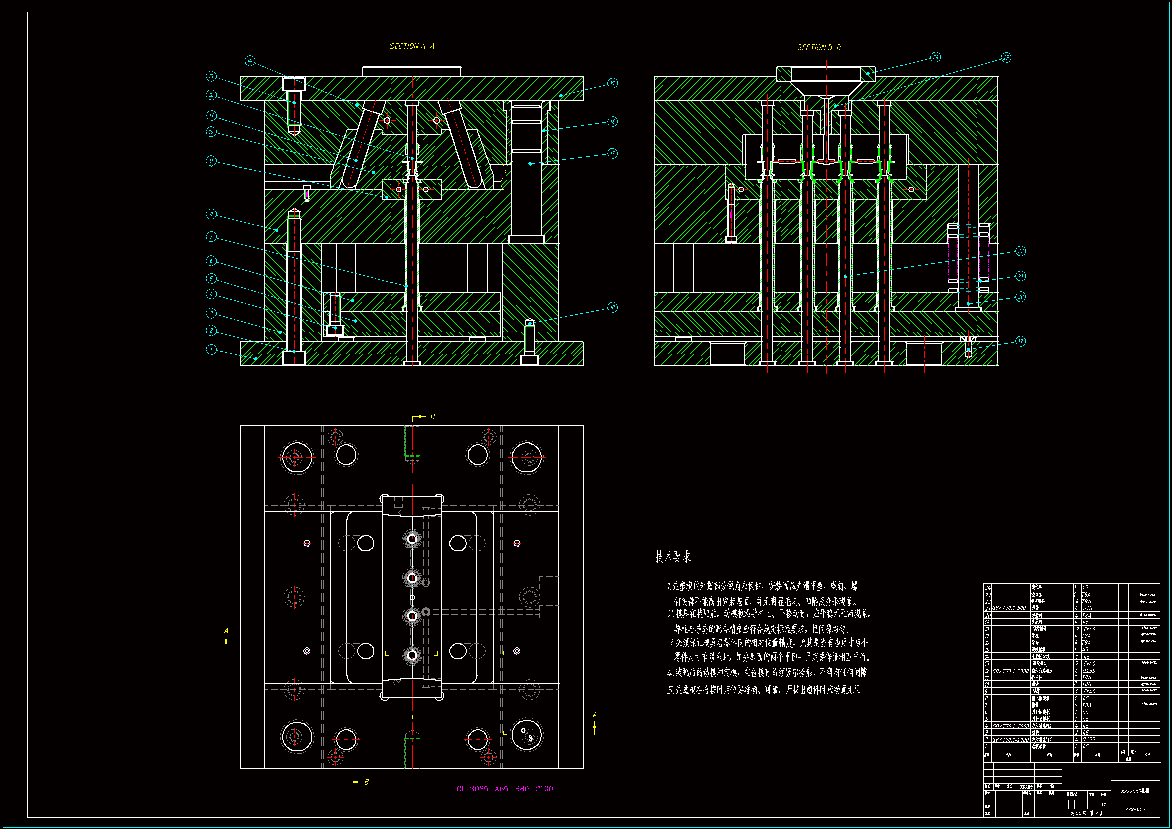The width and height of the screenshot is (1172, 829).
Task: Select part balloon number 24
Action: pyautogui.click(x=935, y=57)
